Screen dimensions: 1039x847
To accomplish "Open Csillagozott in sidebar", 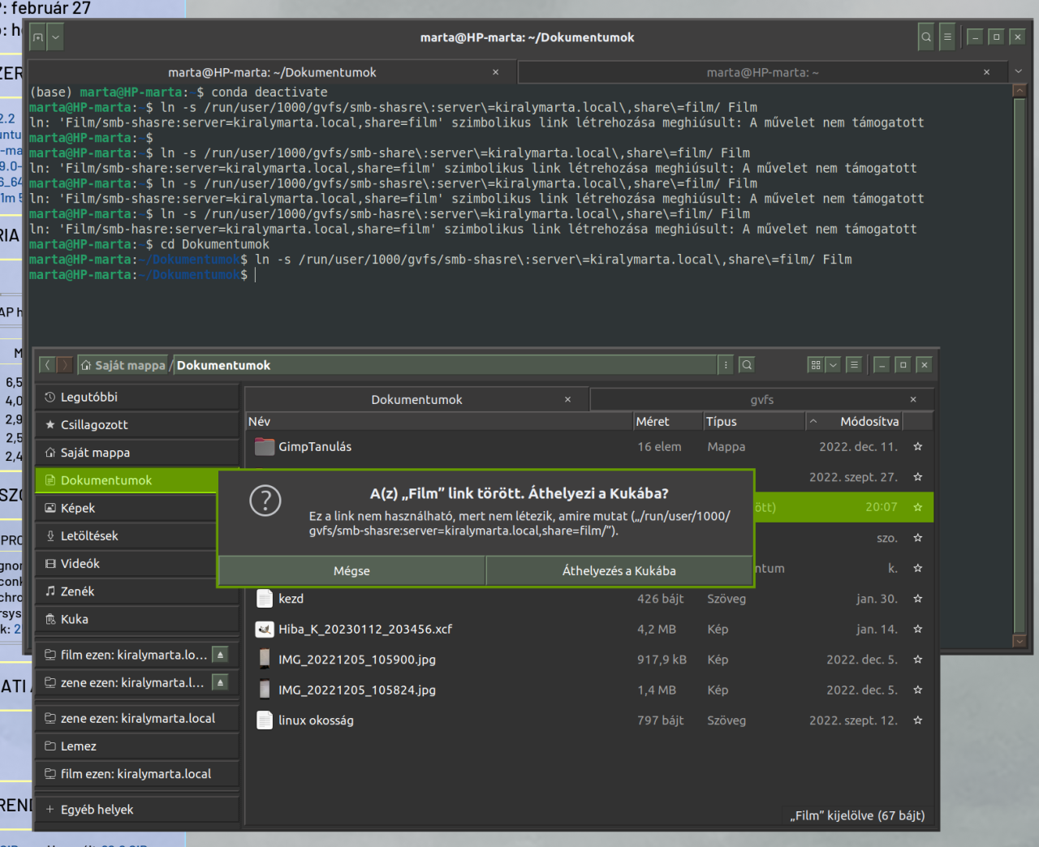I will click(137, 424).
